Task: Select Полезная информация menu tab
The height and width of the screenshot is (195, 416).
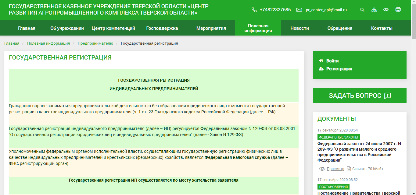Action: point(258,28)
